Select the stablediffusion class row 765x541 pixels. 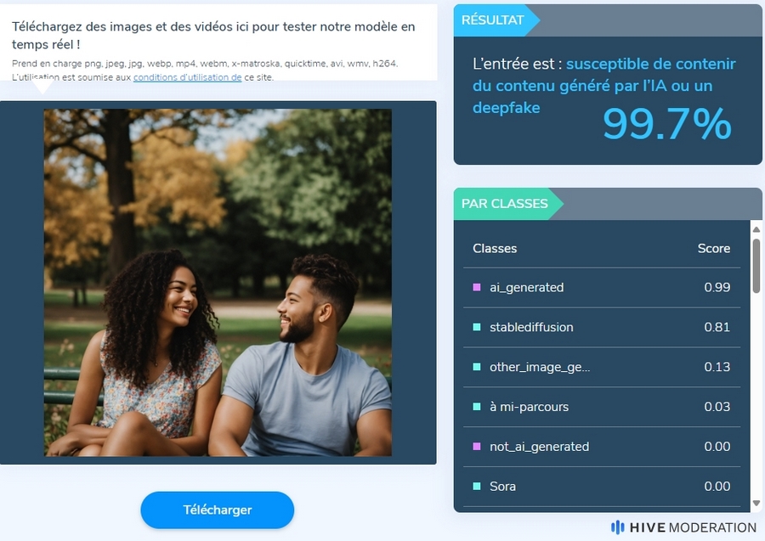602,328
